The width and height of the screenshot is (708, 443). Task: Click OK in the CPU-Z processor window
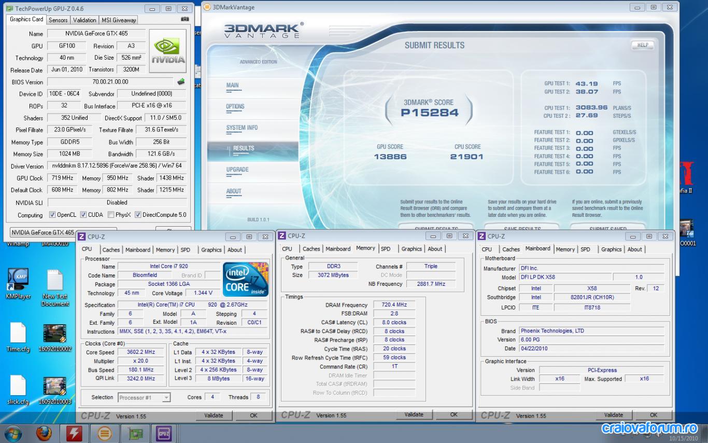click(253, 416)
